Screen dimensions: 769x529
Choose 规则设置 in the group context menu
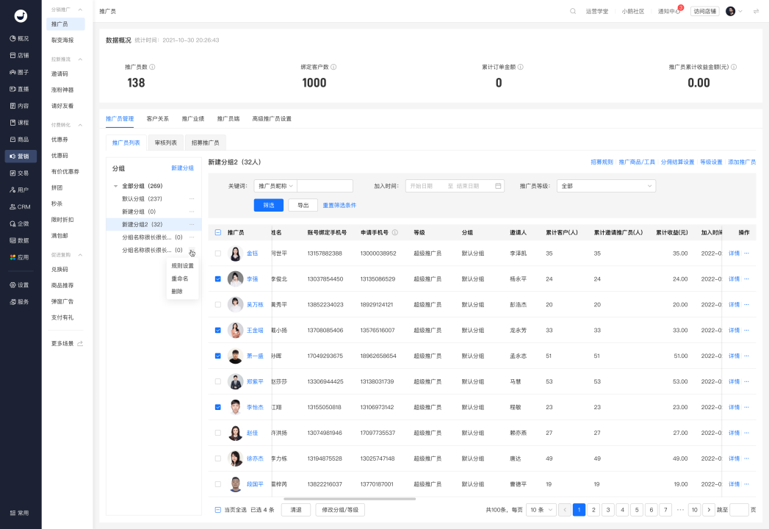182,265
